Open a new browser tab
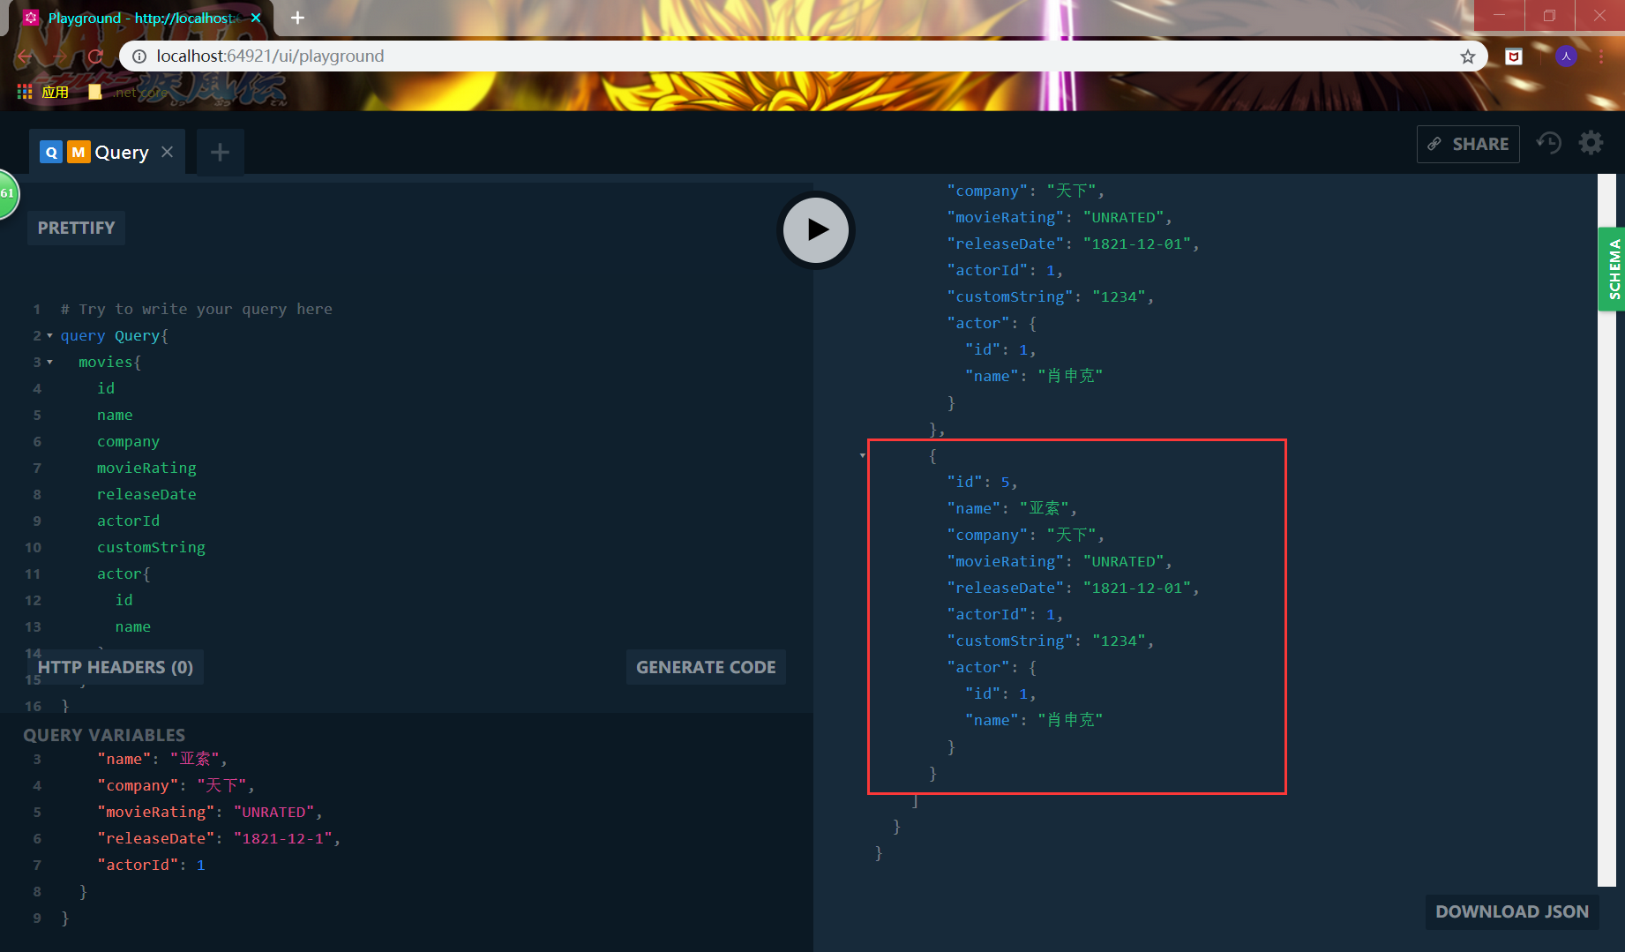 click(297, 18)
